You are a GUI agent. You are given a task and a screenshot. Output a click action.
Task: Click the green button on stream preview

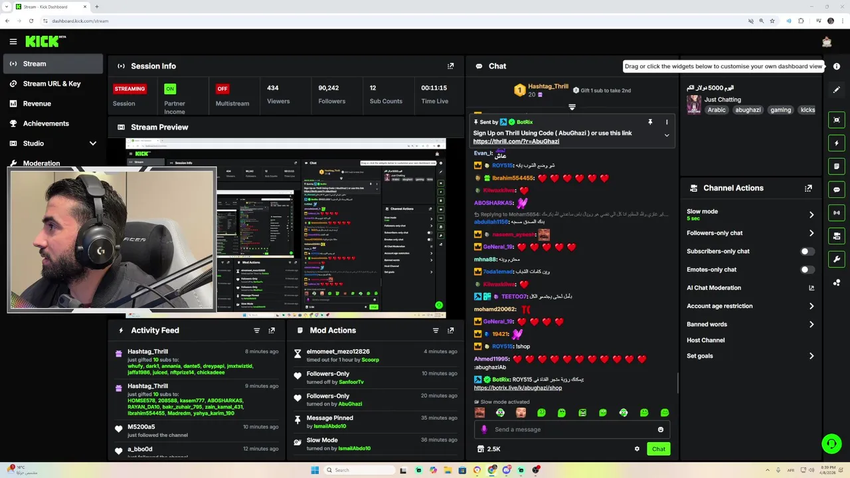(439, 305)
